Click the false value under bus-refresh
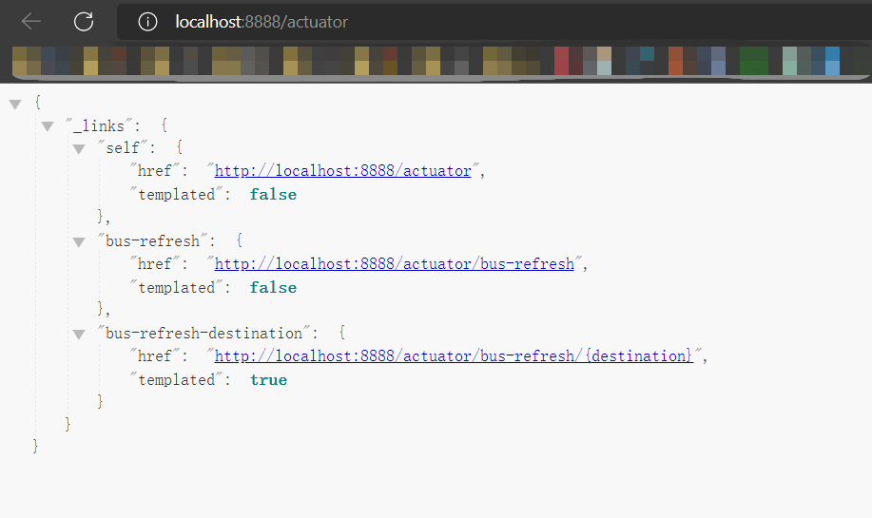872x518 pixels. (273, 288)
